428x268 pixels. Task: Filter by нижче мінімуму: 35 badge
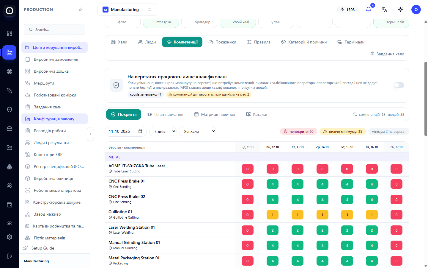342,131
